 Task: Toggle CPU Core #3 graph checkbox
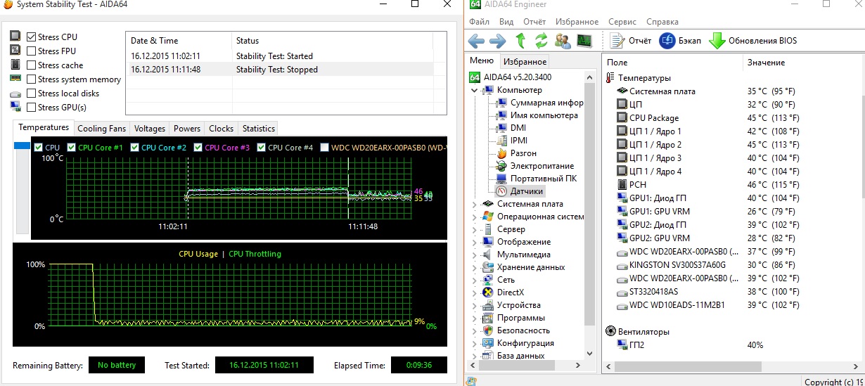[198, 148]
